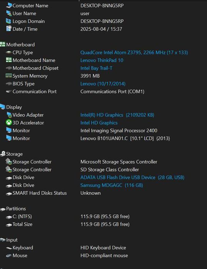Click the C: (NTFS) 115.9 GB value
Viewport: 207px width, 269px height.
tap(105, 217)
